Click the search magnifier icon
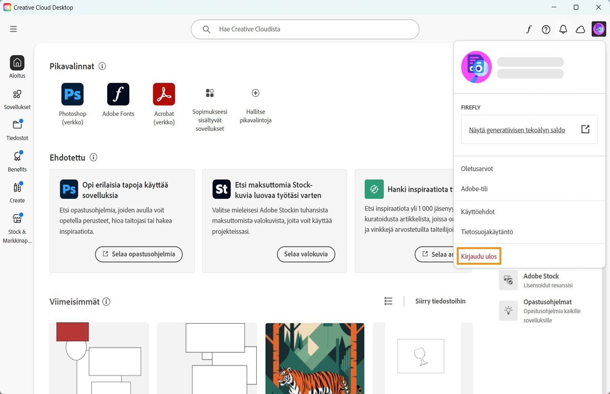Image resolution: width=610 pixels, height=394 pixels. pyautogui.click(x=206, y=29)
